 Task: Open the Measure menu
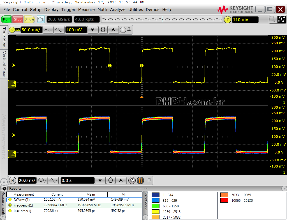[86, 10]
